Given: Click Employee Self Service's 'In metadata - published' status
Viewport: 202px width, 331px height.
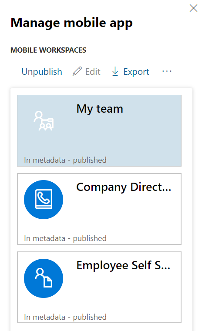Looking at the screenshot, I should click(x=65, y=317).
